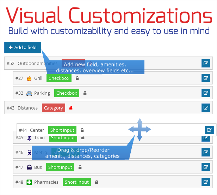
Task: Click the Short input tag on Pharmacies
Action: click(77, 182)
